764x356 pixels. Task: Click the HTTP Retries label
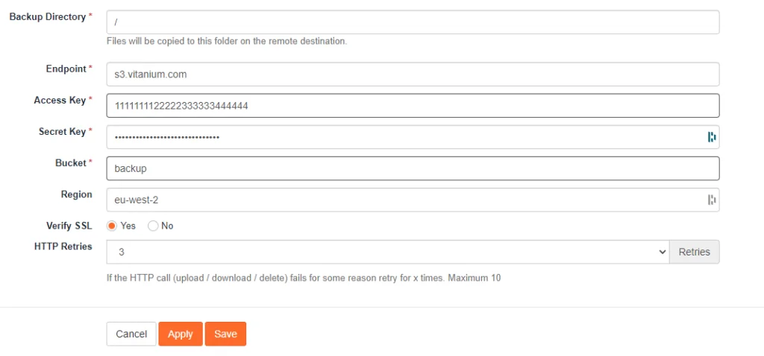click(x=63, y=247)
